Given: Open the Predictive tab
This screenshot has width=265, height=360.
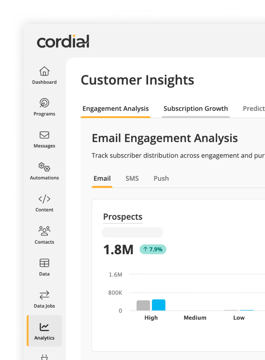Looking at the screenshot, I should tap(254, 108).
